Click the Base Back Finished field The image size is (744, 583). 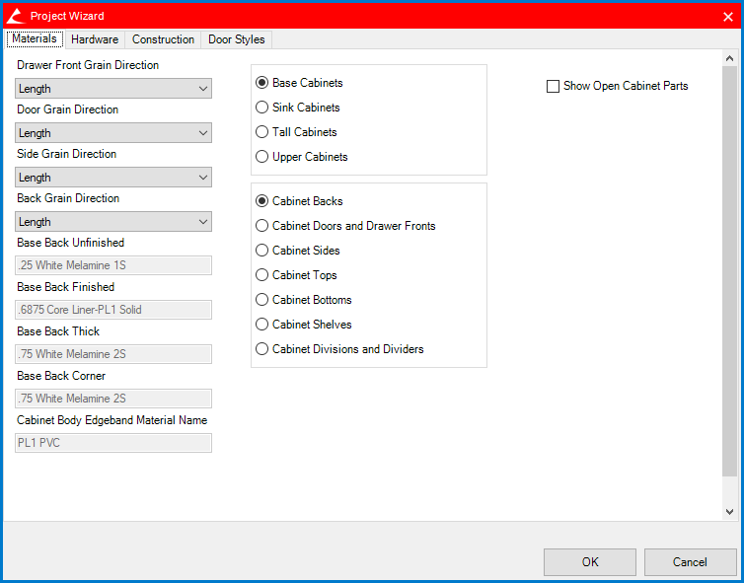tap(113, 310)
